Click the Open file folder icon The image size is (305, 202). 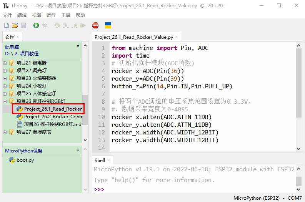(x=15, y=25)
